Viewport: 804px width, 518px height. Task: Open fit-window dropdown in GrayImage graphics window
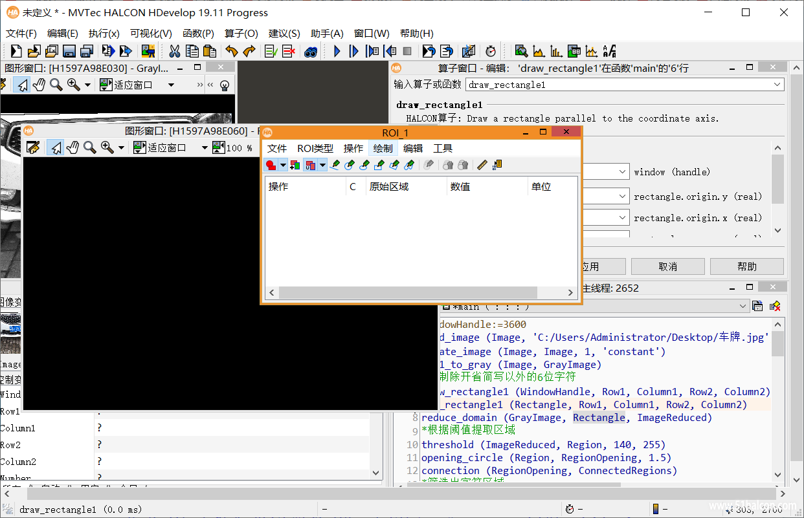(171, 85)
